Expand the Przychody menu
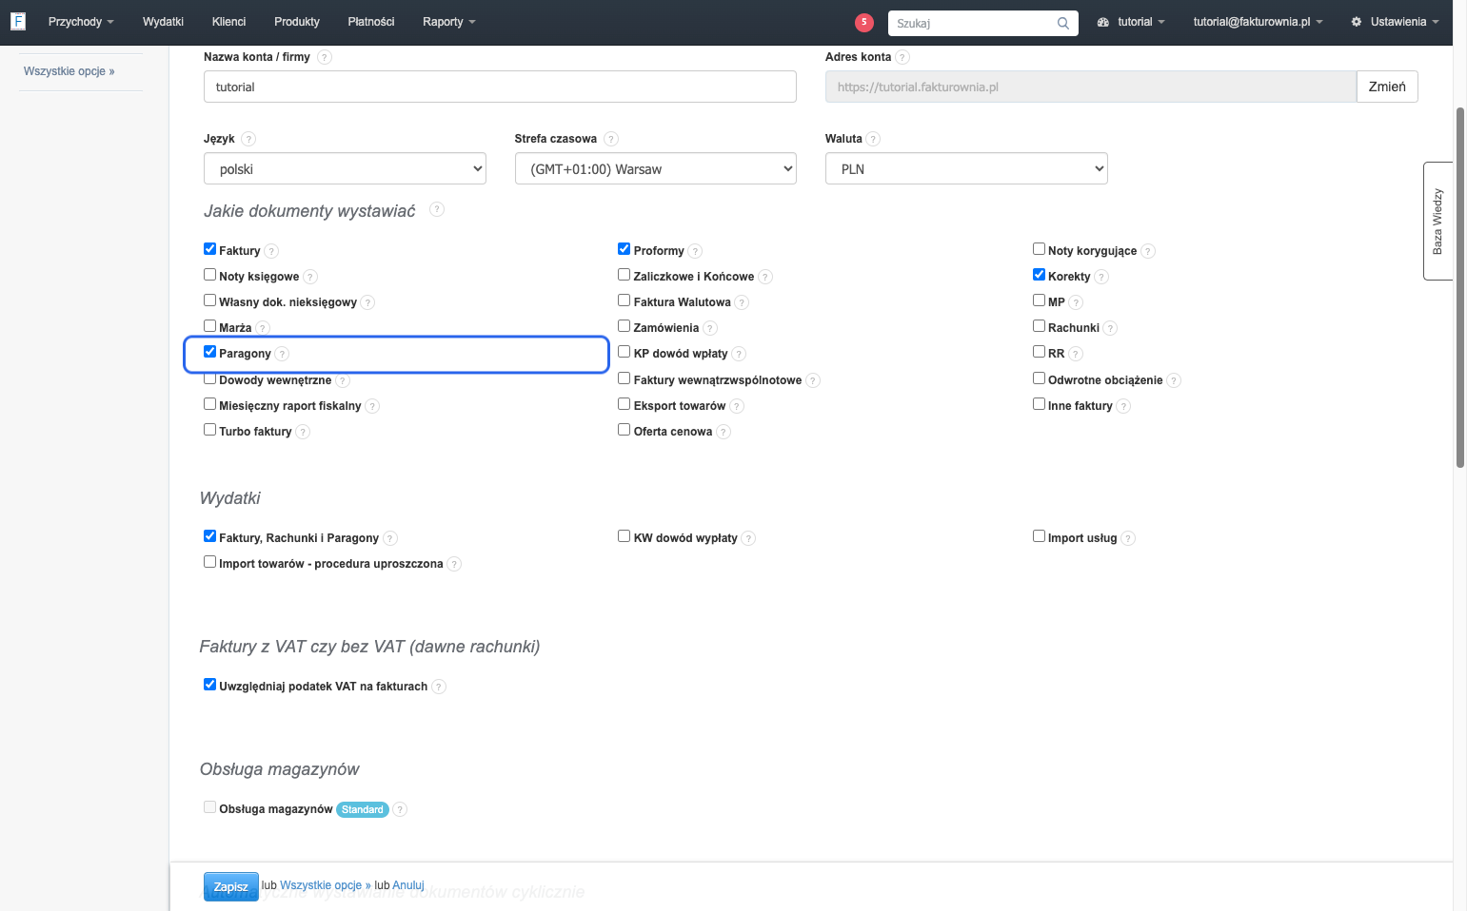Viewport: 1467px width, 911px height. [81, 22]
